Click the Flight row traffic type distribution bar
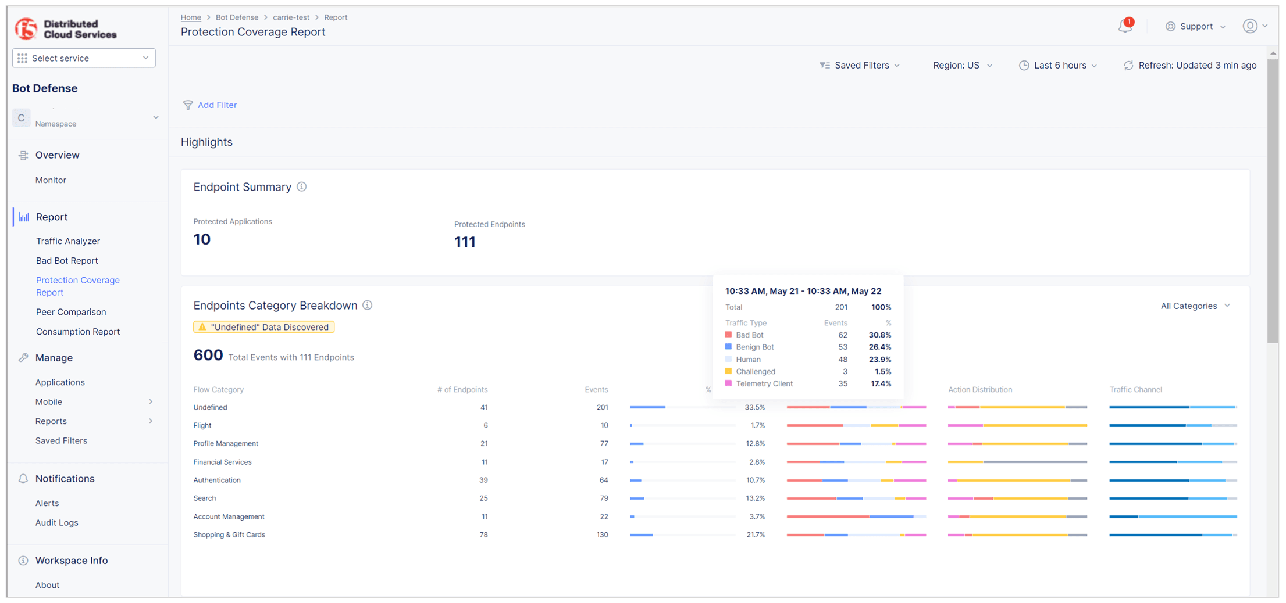The height and width of the screenshot is (603, 1286). pos(856,426)
